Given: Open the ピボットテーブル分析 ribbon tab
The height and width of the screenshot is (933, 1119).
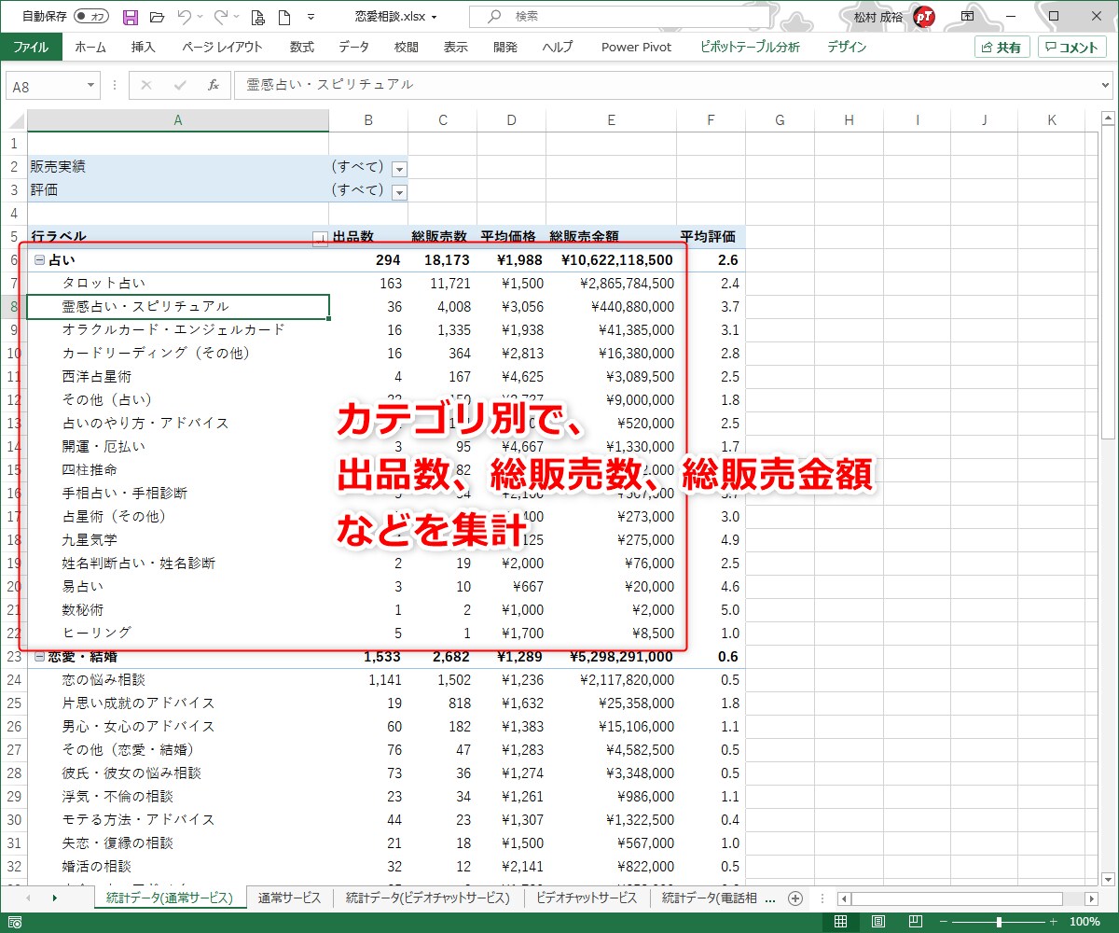Looking at the screenshot, I should click(x=751, y=47).
